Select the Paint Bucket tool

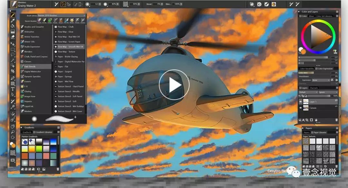coord(13,26)
